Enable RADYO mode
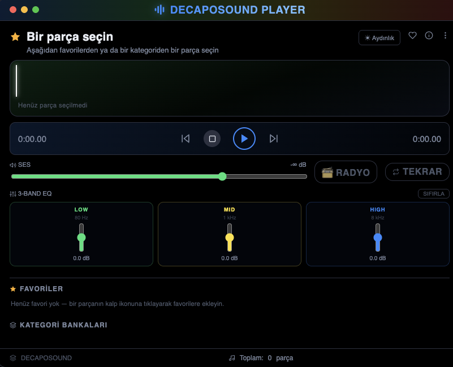453x367 pixels. click(x=346, y=172)
